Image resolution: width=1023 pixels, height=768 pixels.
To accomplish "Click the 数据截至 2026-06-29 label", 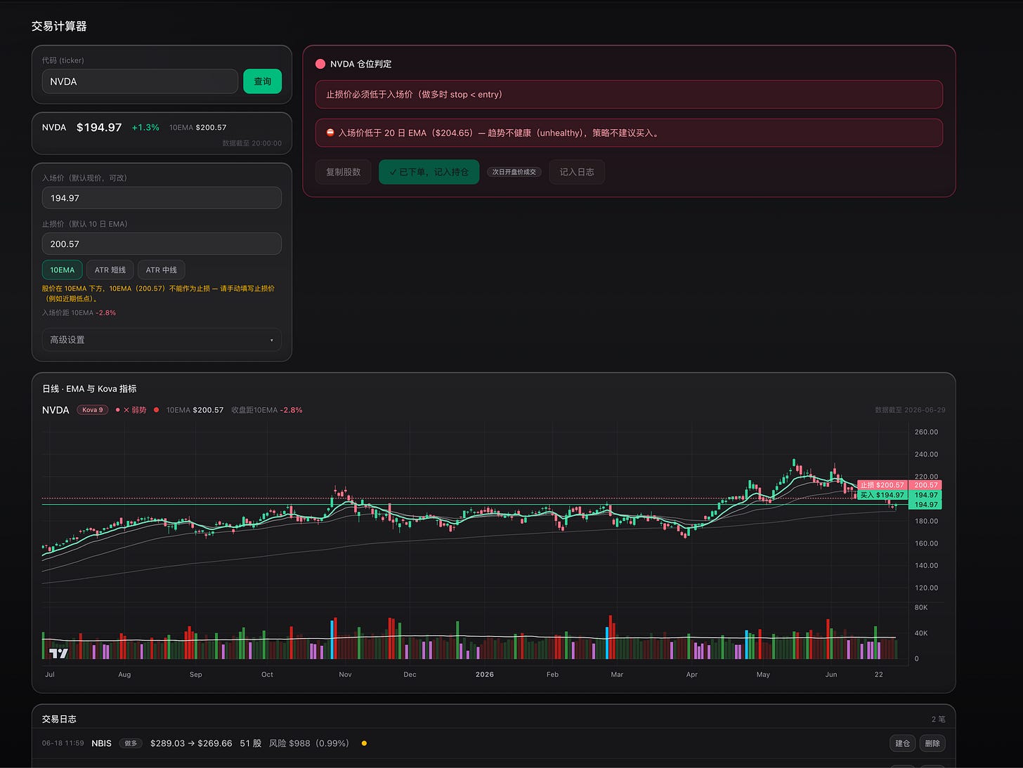I will coord(910,410).
